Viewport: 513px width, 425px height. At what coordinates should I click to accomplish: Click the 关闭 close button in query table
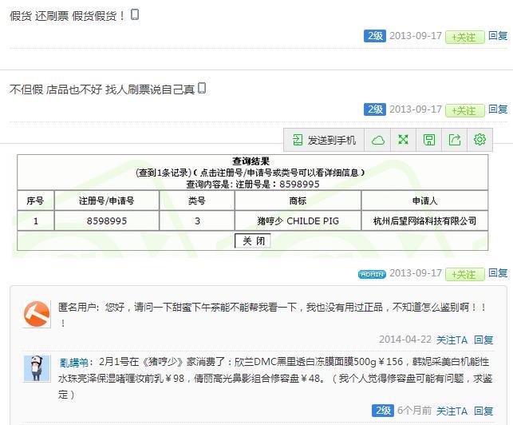click(252, 240)
